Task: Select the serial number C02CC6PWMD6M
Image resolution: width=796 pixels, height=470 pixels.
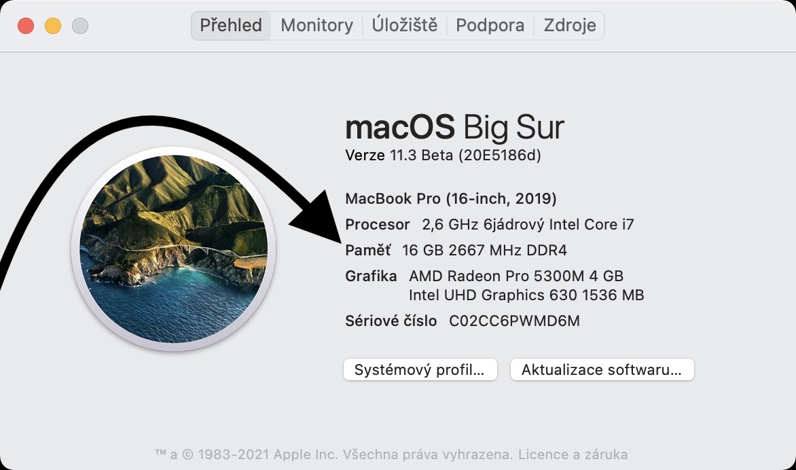Action: click(x=514, y=321)
